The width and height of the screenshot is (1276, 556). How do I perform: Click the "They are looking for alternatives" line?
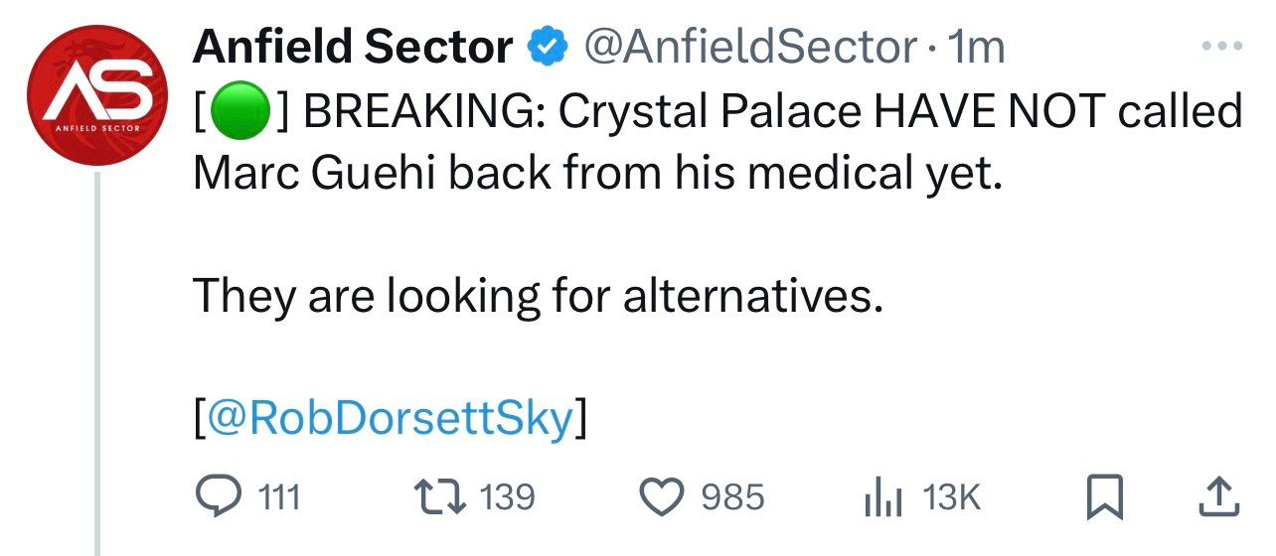coord(537,296)
